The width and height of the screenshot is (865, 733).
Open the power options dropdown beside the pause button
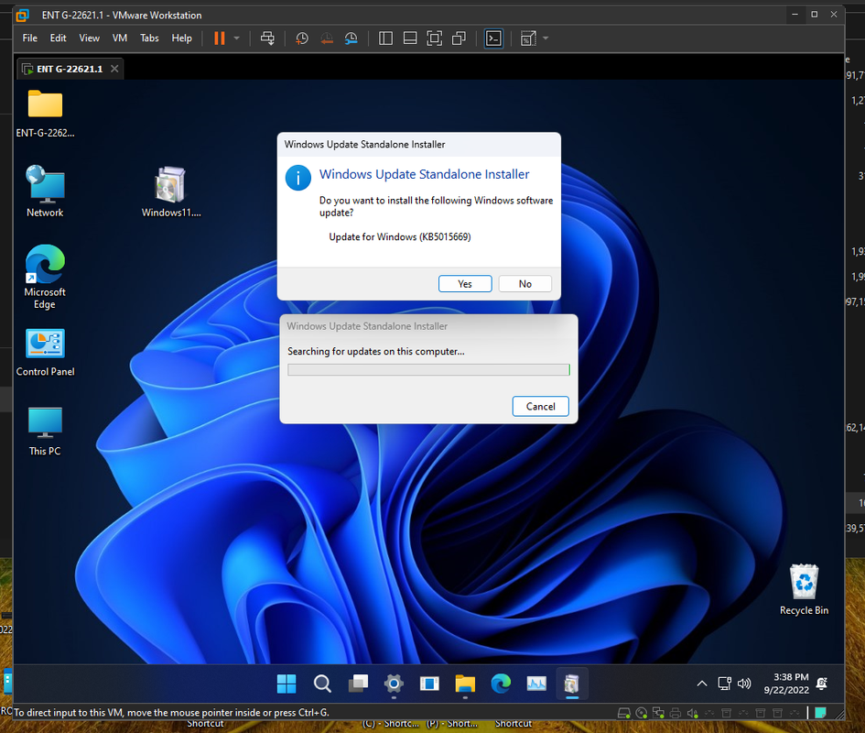click(x=237, y=38)
